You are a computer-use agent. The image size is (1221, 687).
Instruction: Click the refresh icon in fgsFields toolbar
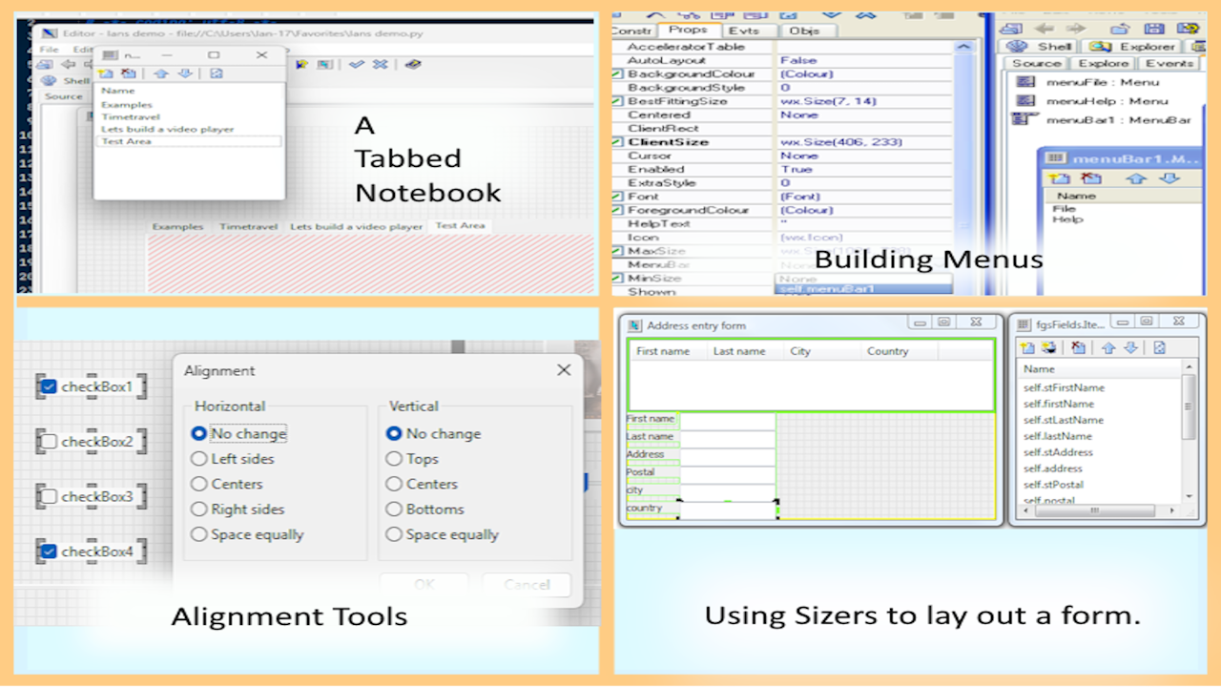(x=1159, y=348)
